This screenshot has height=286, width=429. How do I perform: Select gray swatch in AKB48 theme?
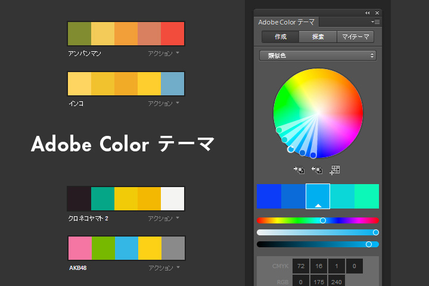click(x=173, y=248)
